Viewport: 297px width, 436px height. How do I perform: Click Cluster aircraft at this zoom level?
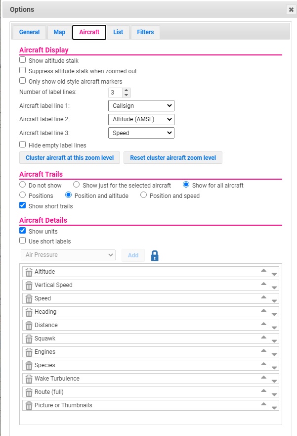pyautogui.click(x=70, y=158)
